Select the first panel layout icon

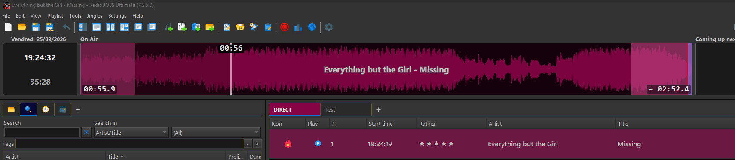(83, 27)
